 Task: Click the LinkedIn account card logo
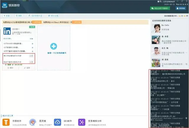(7, 31)
